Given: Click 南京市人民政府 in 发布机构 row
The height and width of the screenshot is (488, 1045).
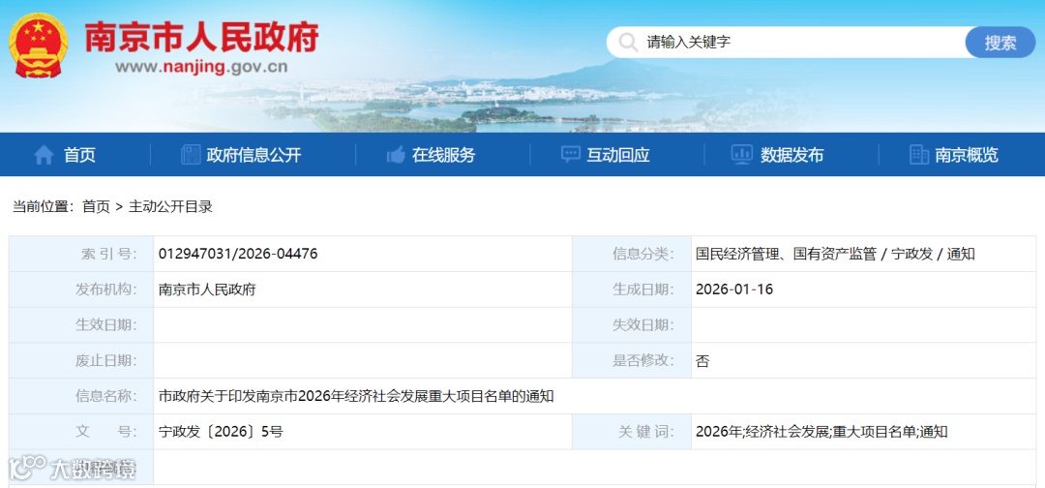Looking at the screenshot, I should click(207, 290).
